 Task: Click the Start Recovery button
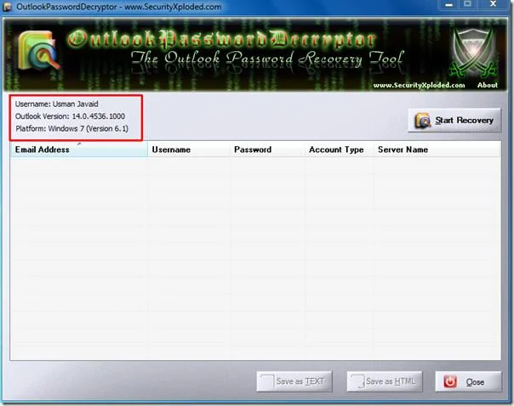coord(454,121)
